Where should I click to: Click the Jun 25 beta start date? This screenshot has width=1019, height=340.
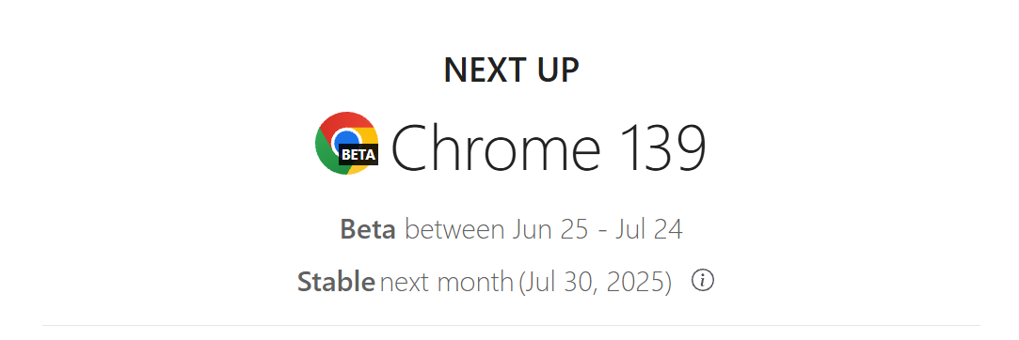click(x=549, y=230)
